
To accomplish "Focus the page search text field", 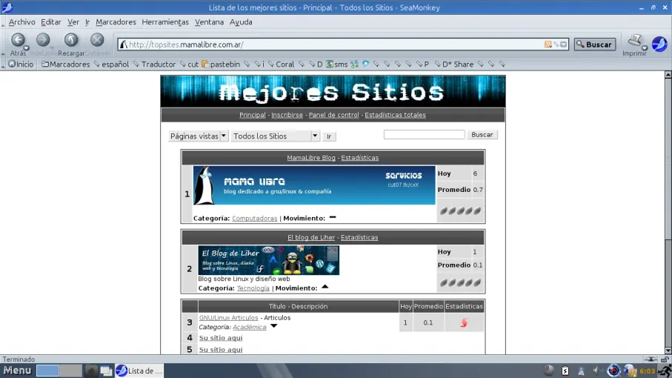I will click(424, 135).
